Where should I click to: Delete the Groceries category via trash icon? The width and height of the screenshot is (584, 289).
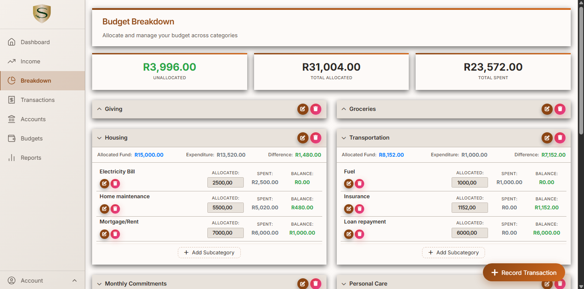coord(560,109)
